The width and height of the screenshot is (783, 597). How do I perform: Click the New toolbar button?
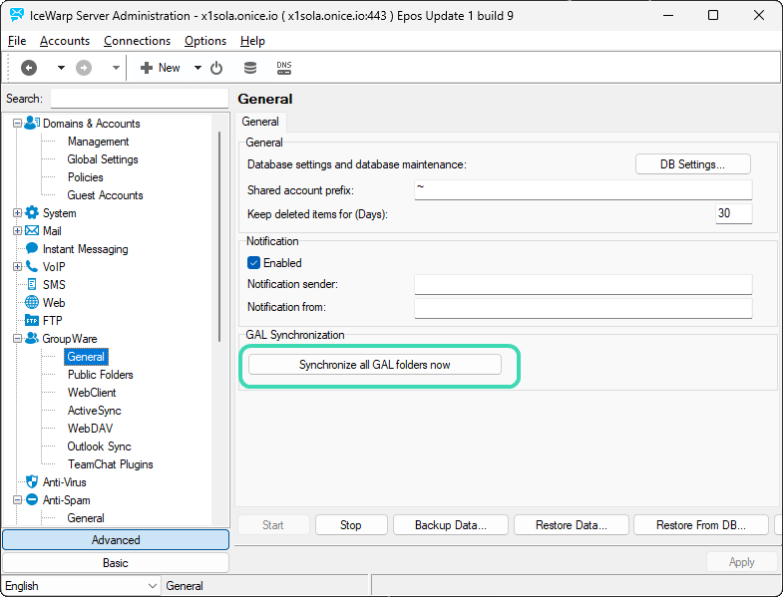(x=161, y=68)
